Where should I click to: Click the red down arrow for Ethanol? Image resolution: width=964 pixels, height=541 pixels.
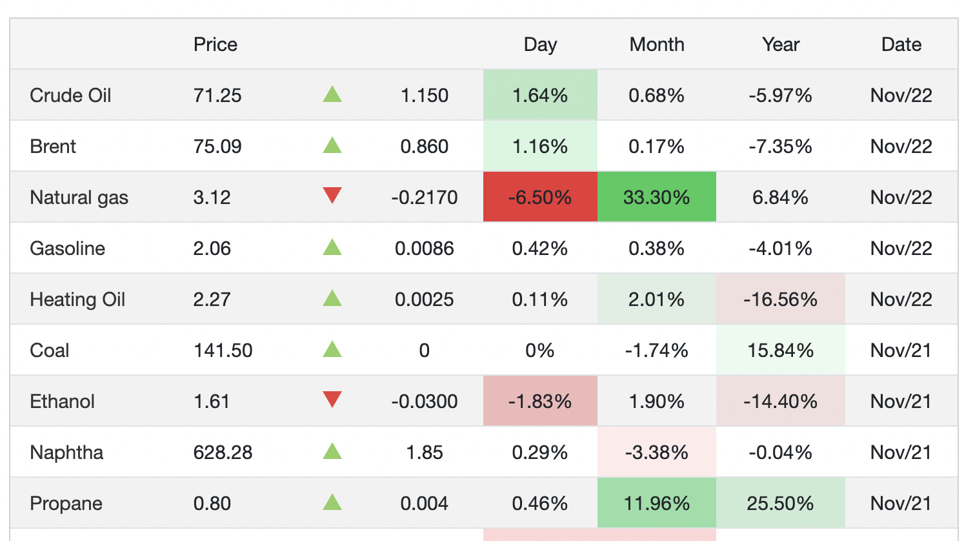332,400
